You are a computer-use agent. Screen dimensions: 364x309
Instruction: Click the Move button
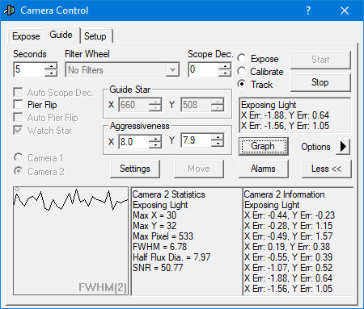(x=199, y=169)
